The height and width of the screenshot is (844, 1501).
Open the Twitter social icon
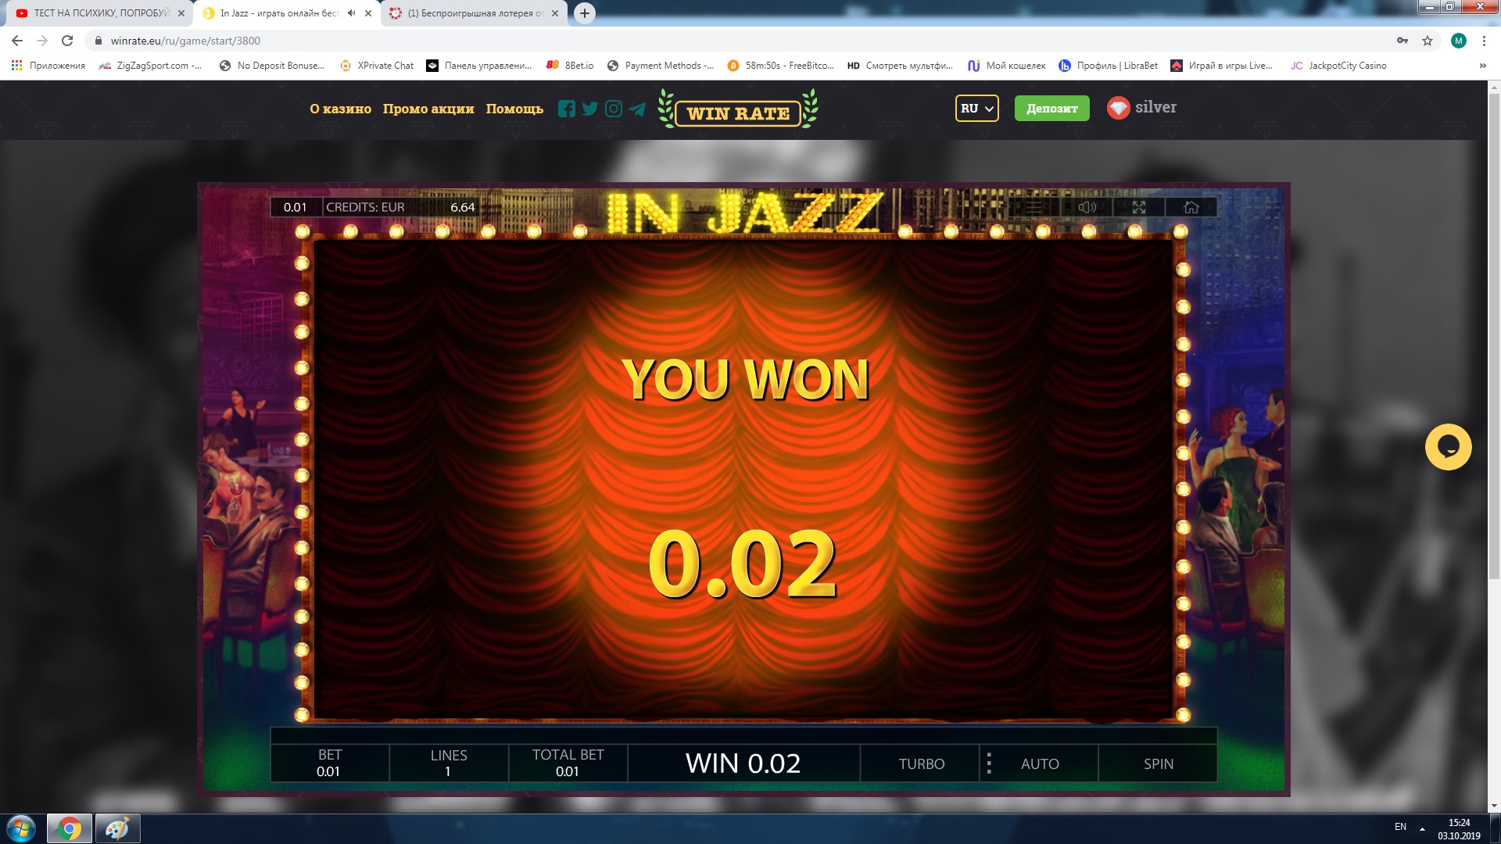(590, 109)
